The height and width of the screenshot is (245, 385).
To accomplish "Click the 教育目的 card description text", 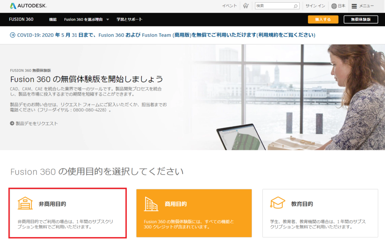I will point(318,224).
